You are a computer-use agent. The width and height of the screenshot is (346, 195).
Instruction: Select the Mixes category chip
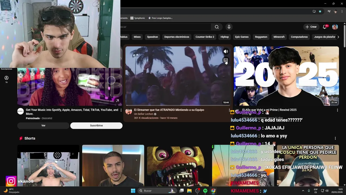tap(137, 37)
